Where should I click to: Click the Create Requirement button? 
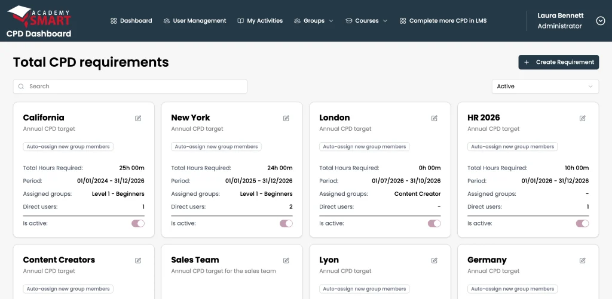tap(559, 63)
